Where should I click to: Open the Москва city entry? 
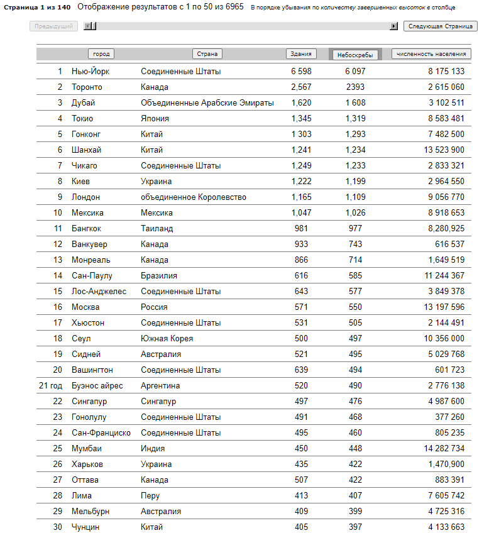coord(85,307)
